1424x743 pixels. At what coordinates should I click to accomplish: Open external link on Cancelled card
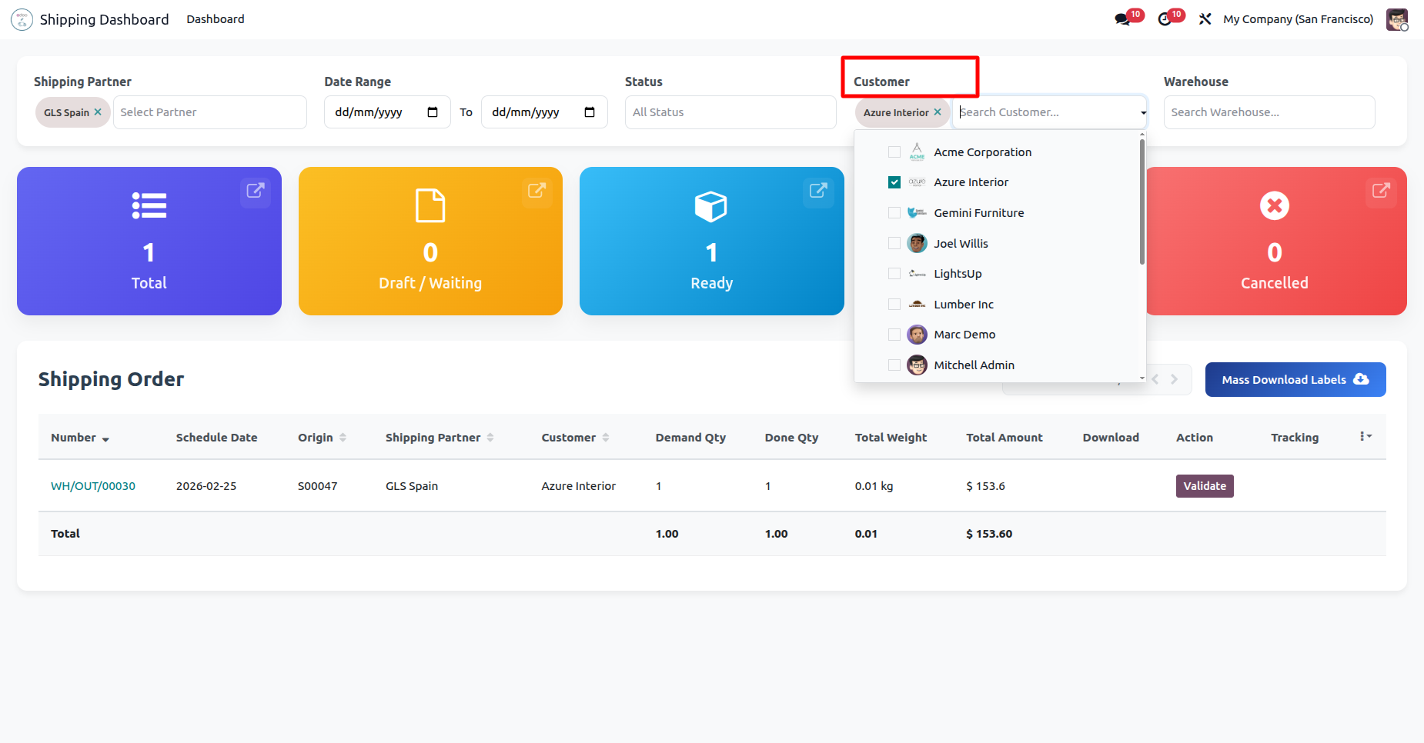[1381, 190]
